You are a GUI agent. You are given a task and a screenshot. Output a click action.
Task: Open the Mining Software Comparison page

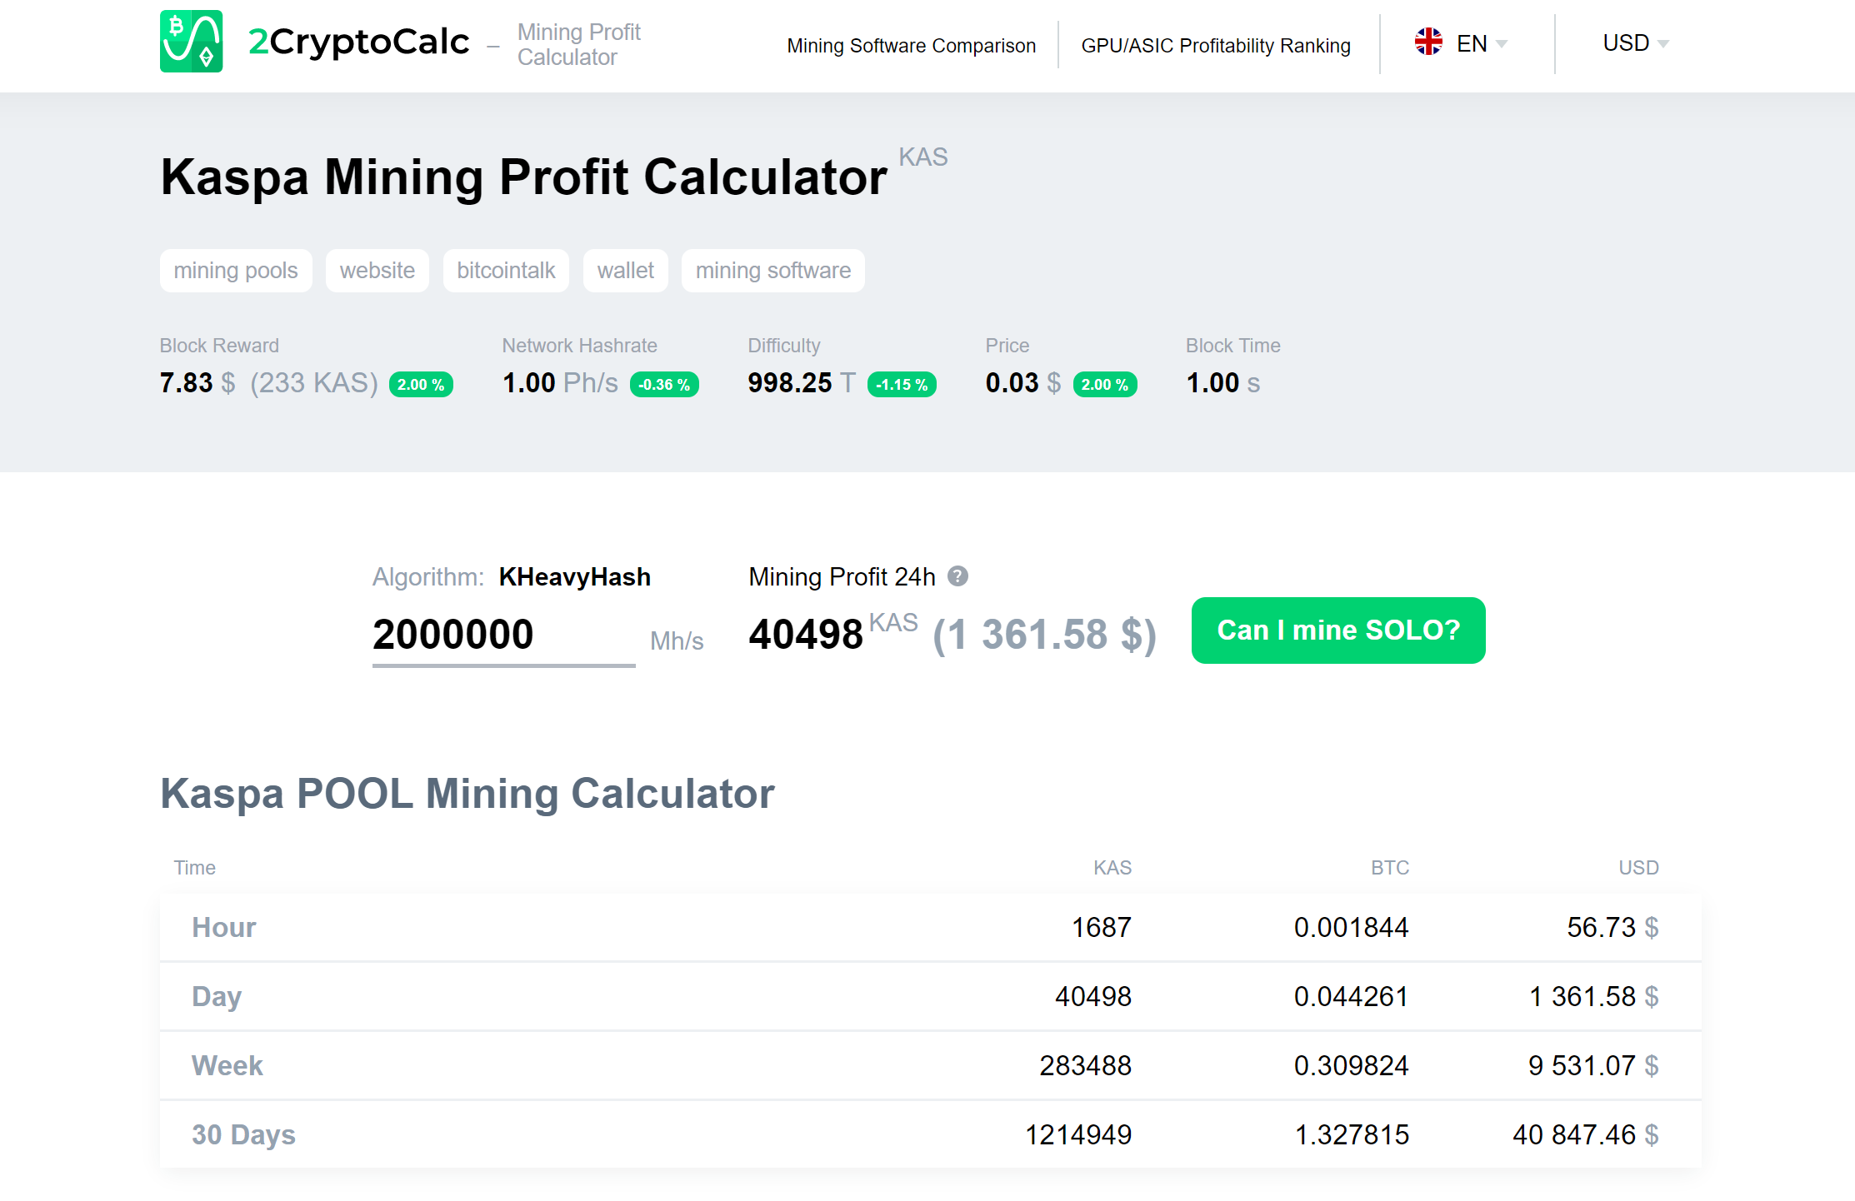click(912, 46)
